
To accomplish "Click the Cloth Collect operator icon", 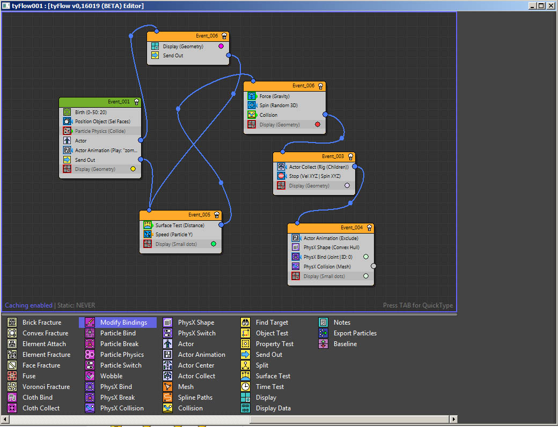I will coord(12,408).
